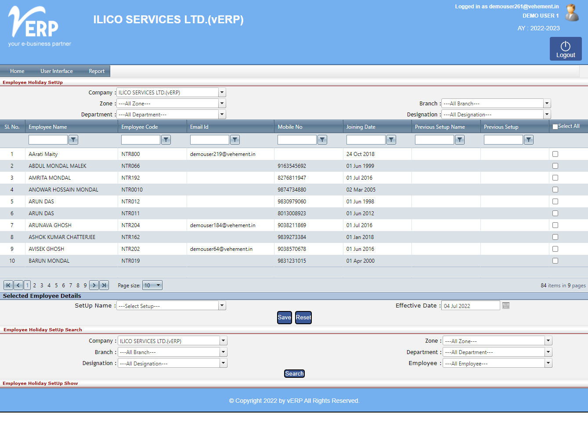588x445 pixels.
Task: Click the Reset button
Action: (x=303, y=318)
